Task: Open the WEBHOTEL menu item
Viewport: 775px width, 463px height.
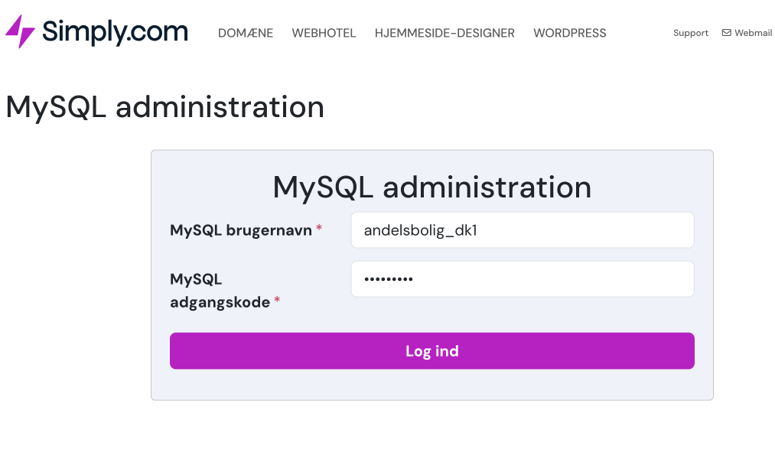Action: pos(324,33)
